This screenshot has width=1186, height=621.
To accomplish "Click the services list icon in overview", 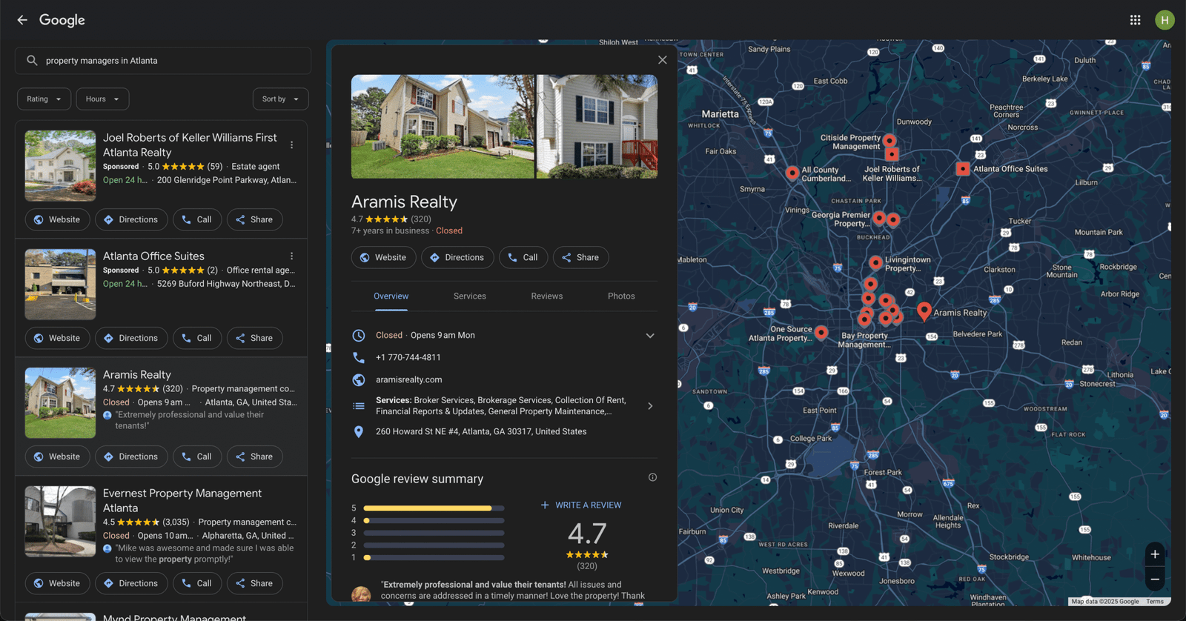I will pyautogui.click(x=359, y=406).
